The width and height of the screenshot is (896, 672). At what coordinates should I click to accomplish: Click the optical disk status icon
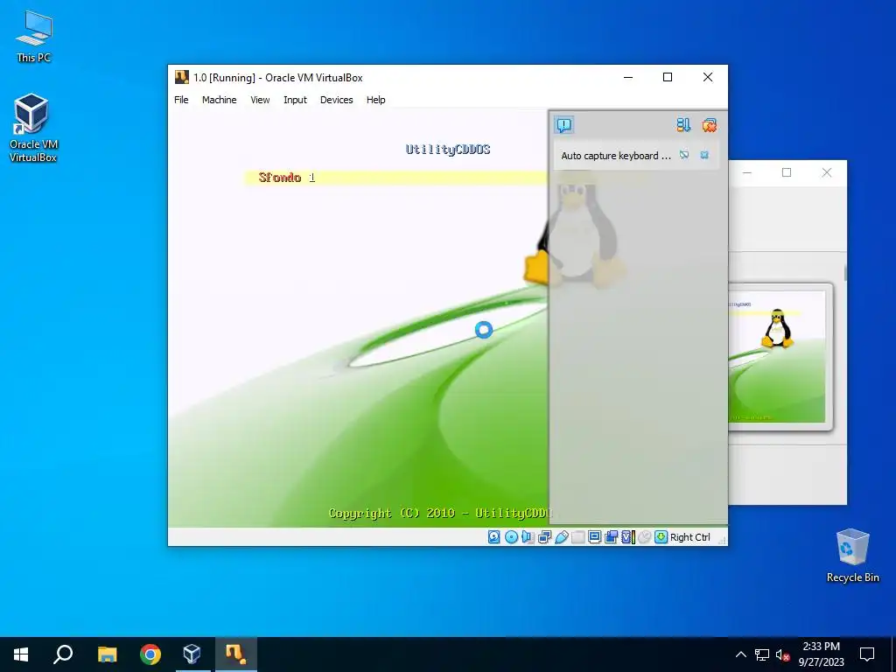coord(511,537)
